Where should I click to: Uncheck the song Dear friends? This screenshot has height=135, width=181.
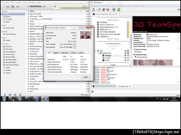click(28, 89)
